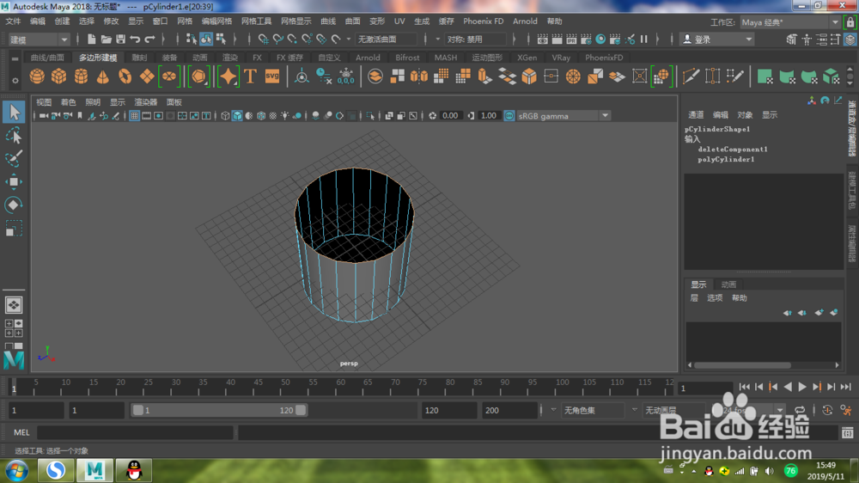Activate the Lasso select tool
Image resolution: width=859 pixels, height=483 pixels.
[x=14, y=136]
